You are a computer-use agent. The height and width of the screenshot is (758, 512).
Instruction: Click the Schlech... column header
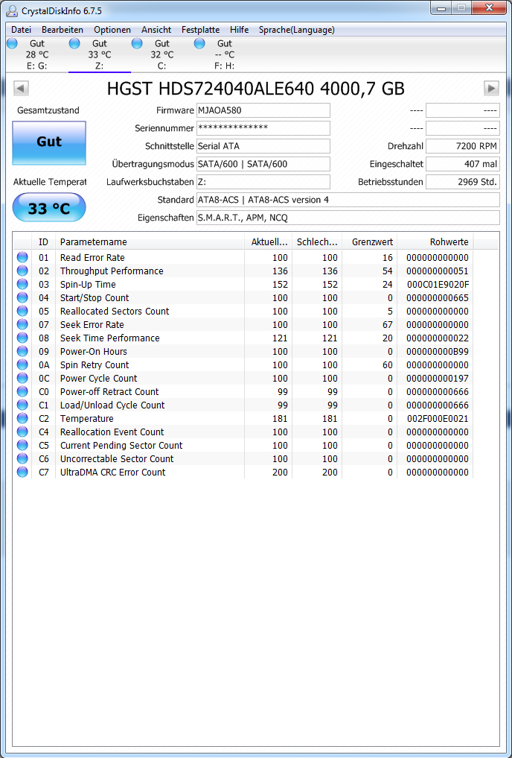pos(316,241)
